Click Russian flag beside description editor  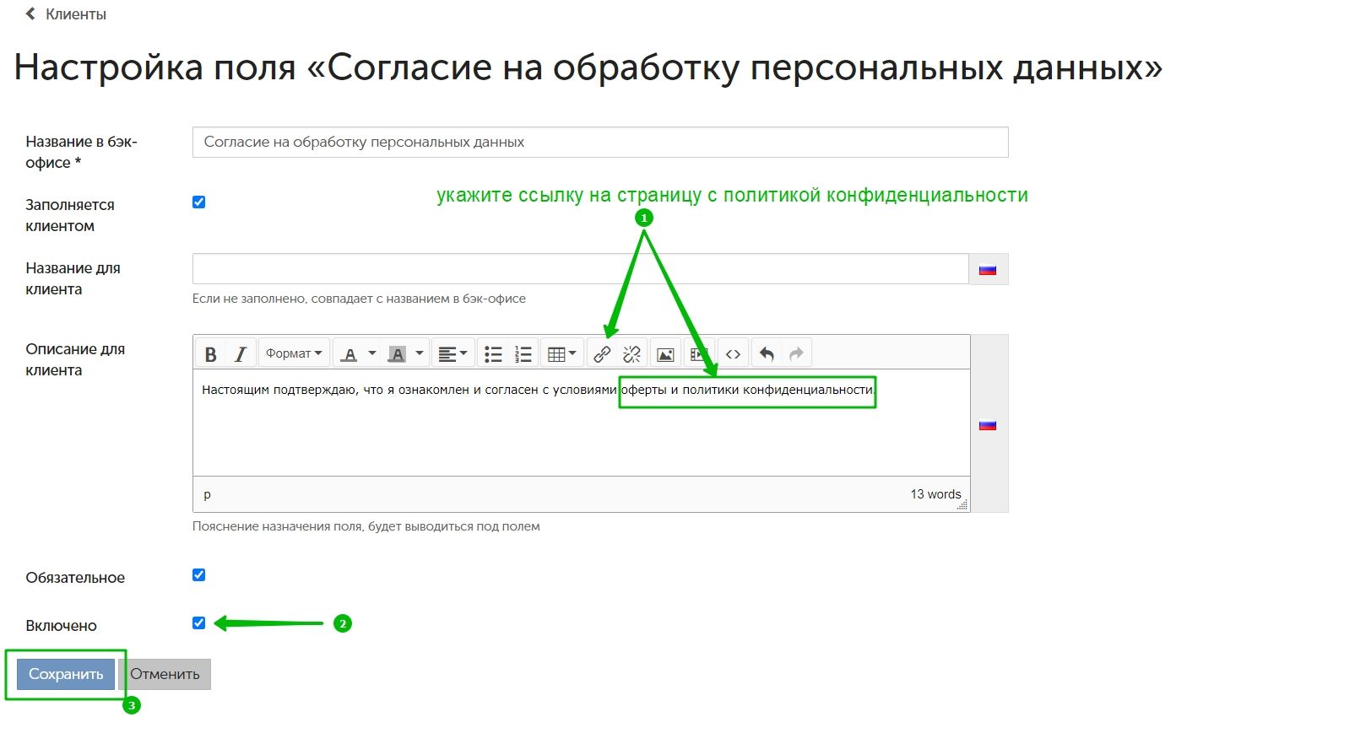point(988,425)
